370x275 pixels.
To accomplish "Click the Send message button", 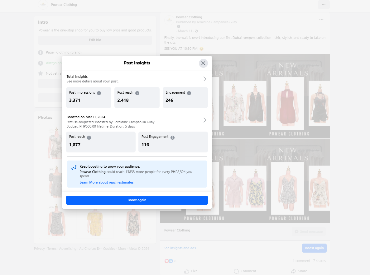I will pos(309,231).
